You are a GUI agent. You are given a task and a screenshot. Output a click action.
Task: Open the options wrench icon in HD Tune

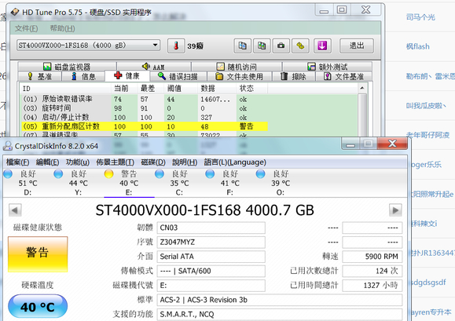click(300, 46)
